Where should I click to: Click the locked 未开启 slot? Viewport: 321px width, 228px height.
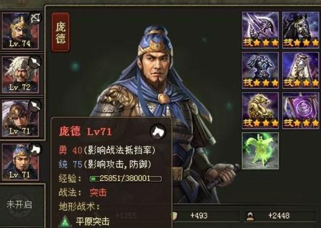[x=19, y=204]
